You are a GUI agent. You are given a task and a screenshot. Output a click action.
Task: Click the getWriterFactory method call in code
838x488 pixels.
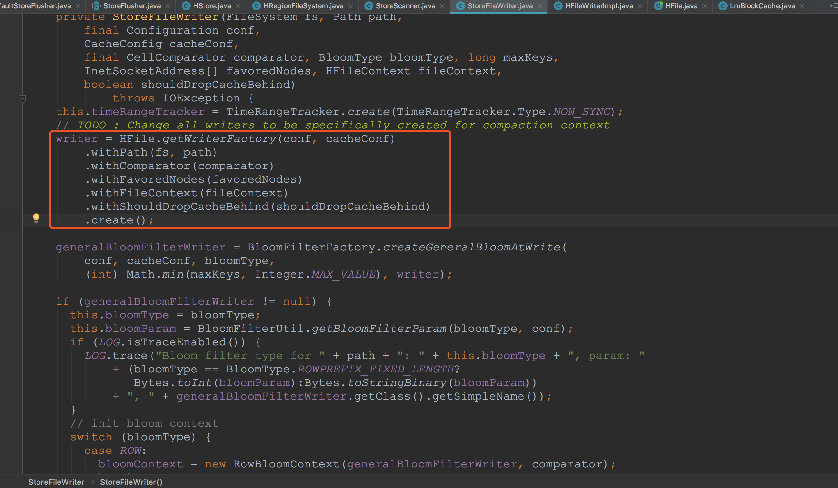[219, 139]
